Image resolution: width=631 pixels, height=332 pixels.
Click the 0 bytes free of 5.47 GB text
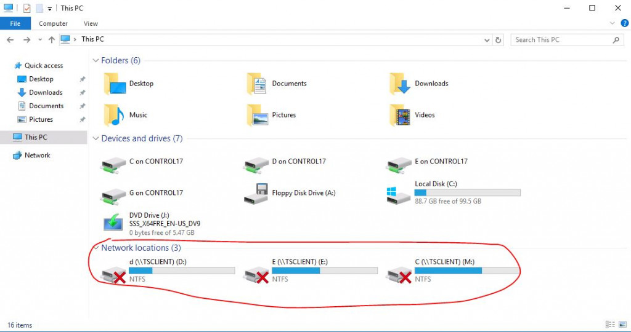(x=162, y=232)
